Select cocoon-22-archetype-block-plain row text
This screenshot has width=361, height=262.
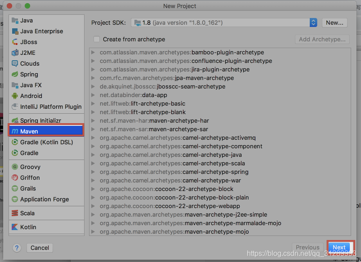(x=174, y=197)
